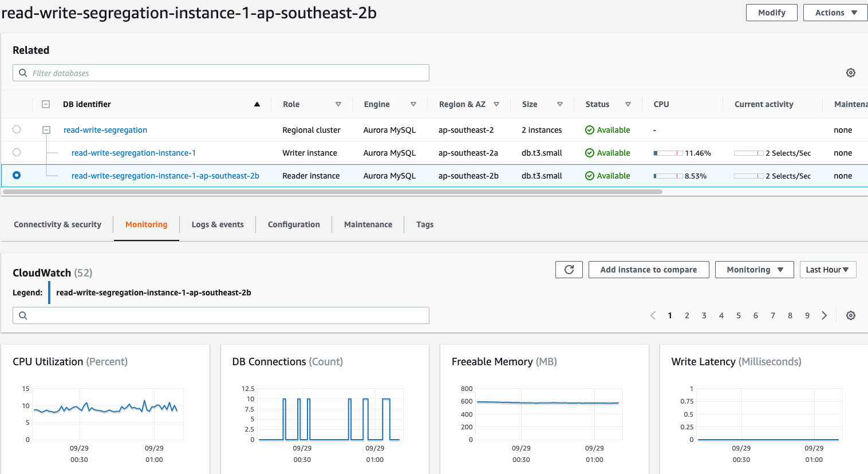
Task: Open the read-write-segregation-instance-1 link
Action: coord(134,153)
